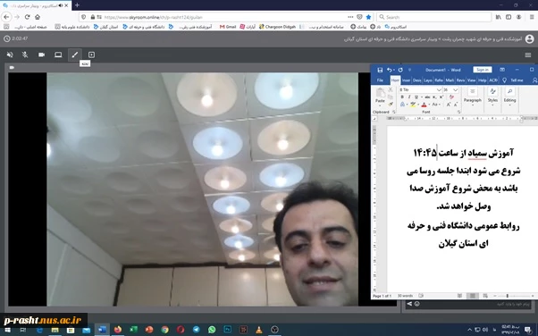This screenshot has width=538, height=336.
Task: Open the File tab in Word
Action: [380, 80]
